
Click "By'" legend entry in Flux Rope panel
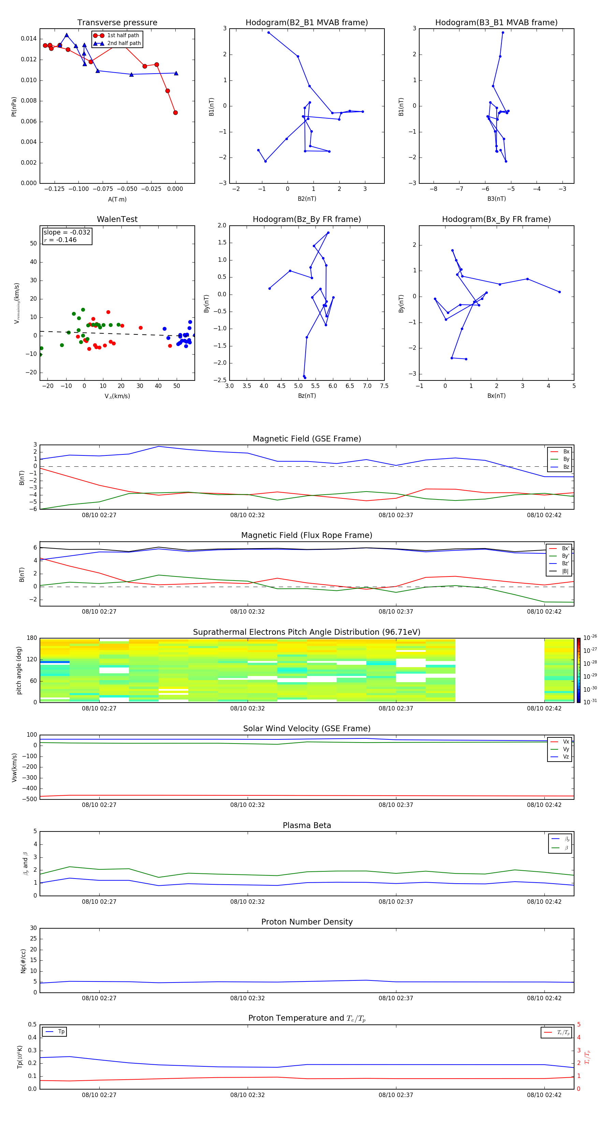click(x=559, y=556)
